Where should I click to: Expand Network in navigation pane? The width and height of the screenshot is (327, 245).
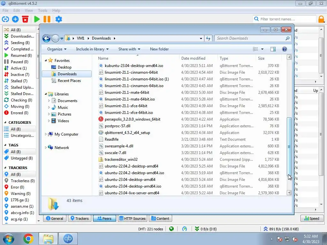point(46,147)
